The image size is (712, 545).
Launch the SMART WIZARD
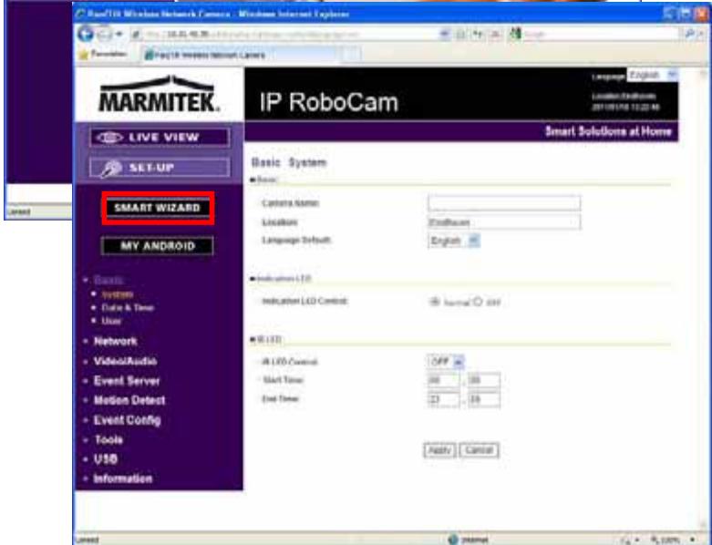pyautogui.click(x=158, y=208)
